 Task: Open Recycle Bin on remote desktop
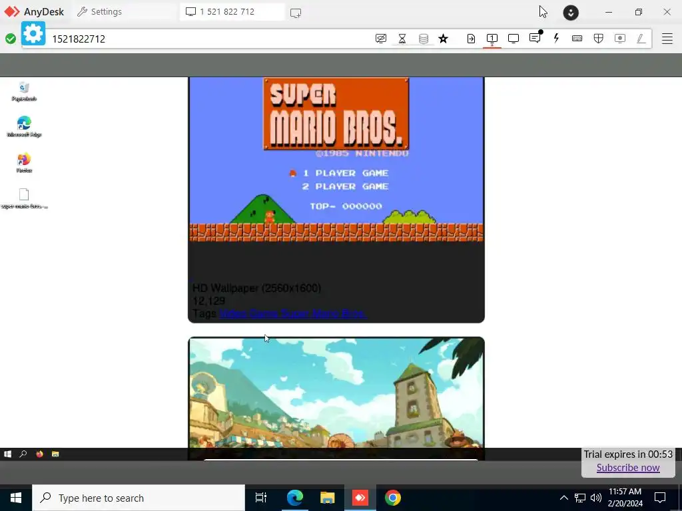click(x=24, y=92)
